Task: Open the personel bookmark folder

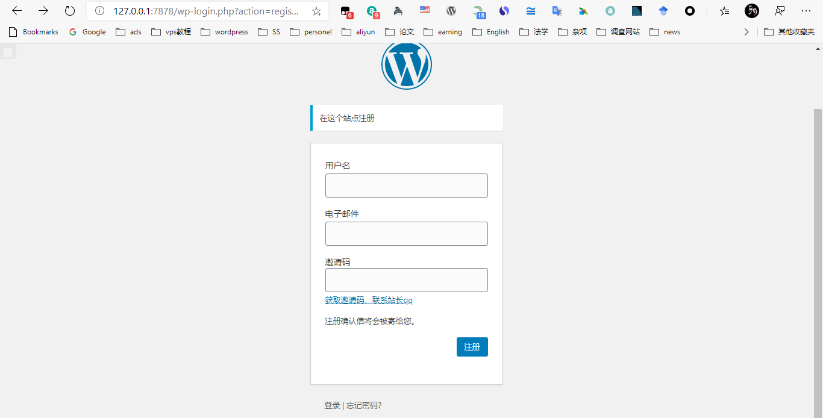Action: click(311, 32)
